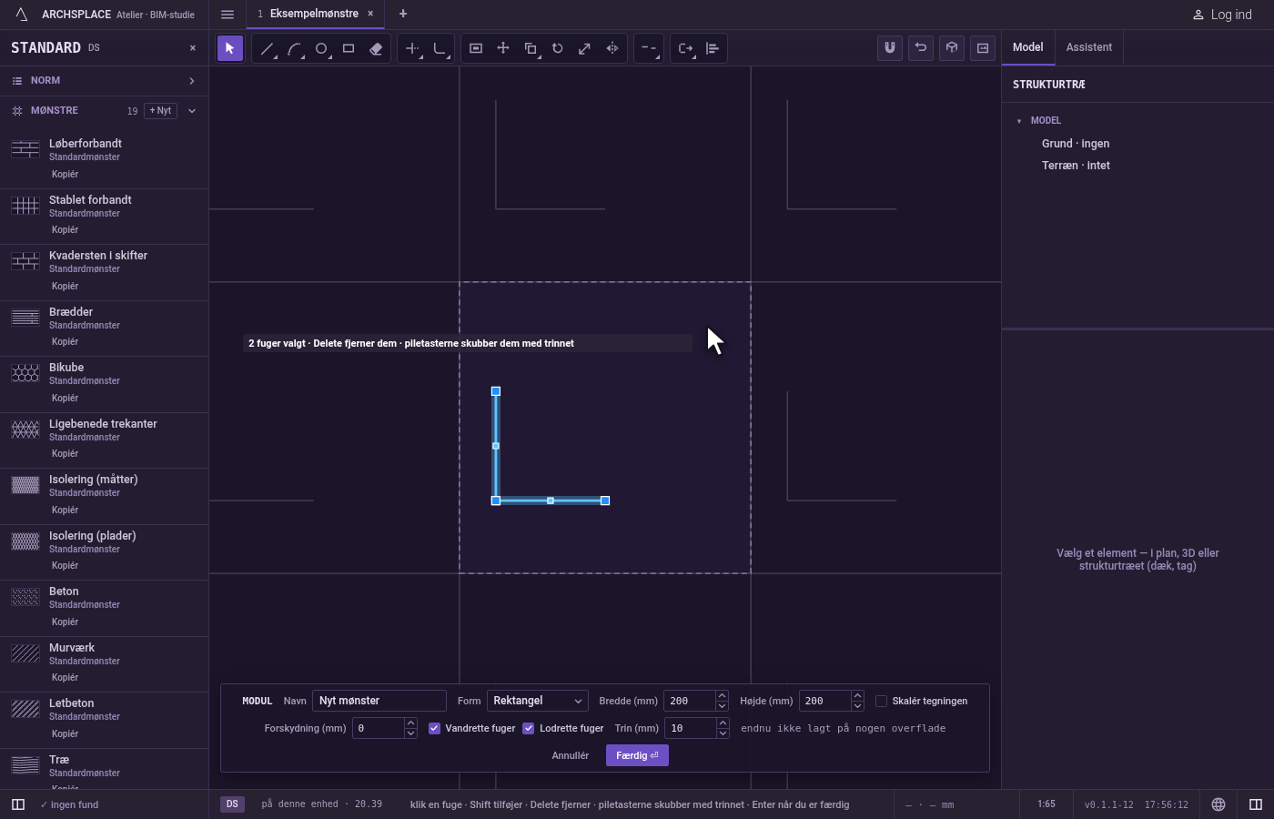The height and width of the screenshot is (819, 1274).
Task: Select the arc drawing tool
Action: [x=294, y=48]
